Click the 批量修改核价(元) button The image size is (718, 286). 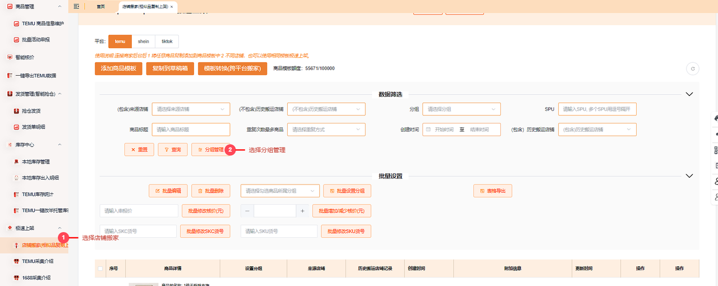[206, 211]
